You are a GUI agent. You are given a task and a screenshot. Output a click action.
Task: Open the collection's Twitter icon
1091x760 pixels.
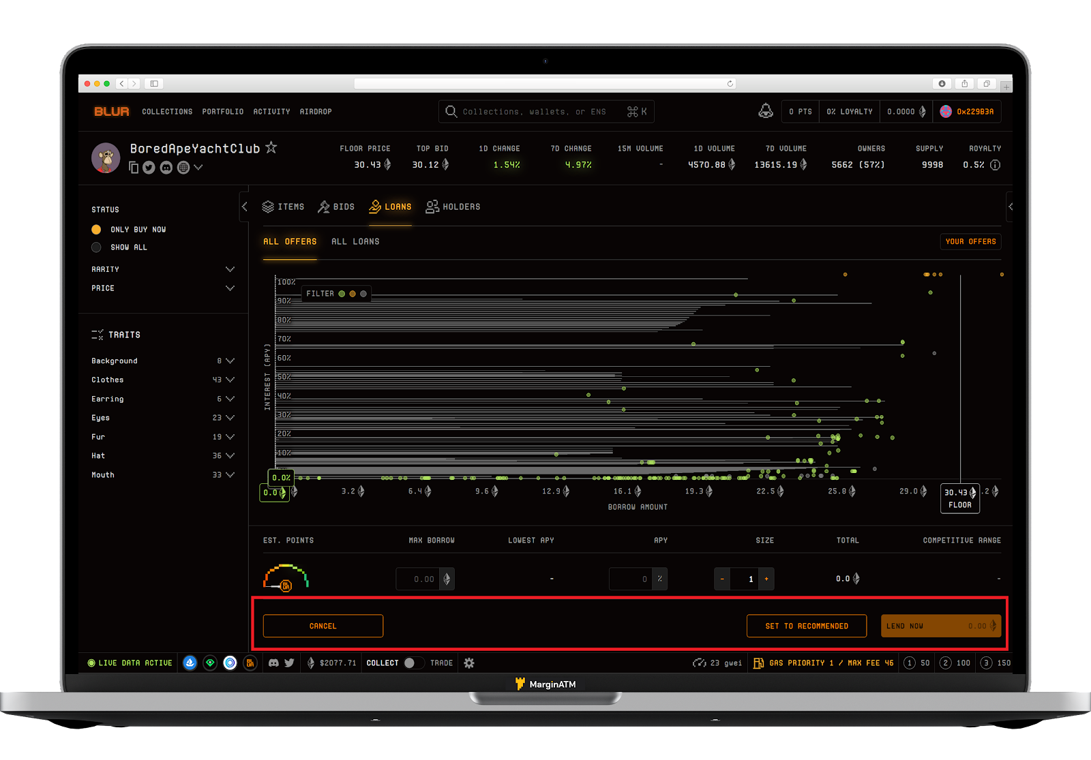click(x=149, y=168)
